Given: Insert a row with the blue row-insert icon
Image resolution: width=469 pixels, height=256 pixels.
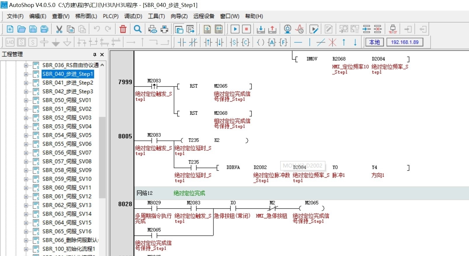Looking at the screenshot, I should pyautogui.click(x=367, y=29).
